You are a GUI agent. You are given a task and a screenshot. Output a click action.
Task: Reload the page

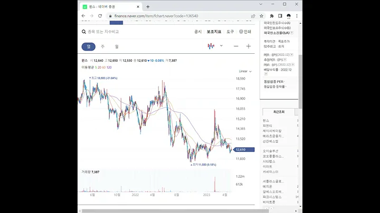pos(100,16)
